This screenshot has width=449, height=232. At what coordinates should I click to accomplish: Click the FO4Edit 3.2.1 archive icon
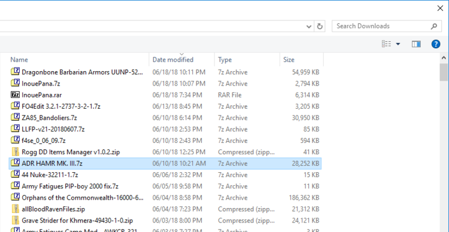pos(15,106)
